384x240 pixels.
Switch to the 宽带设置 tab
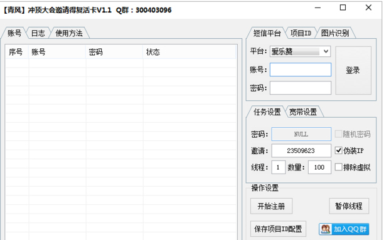303,112
